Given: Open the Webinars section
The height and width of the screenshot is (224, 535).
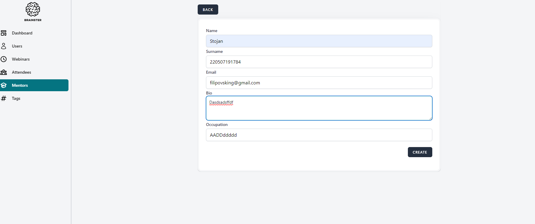Looking at the screenshot, I should coord(21,59).
